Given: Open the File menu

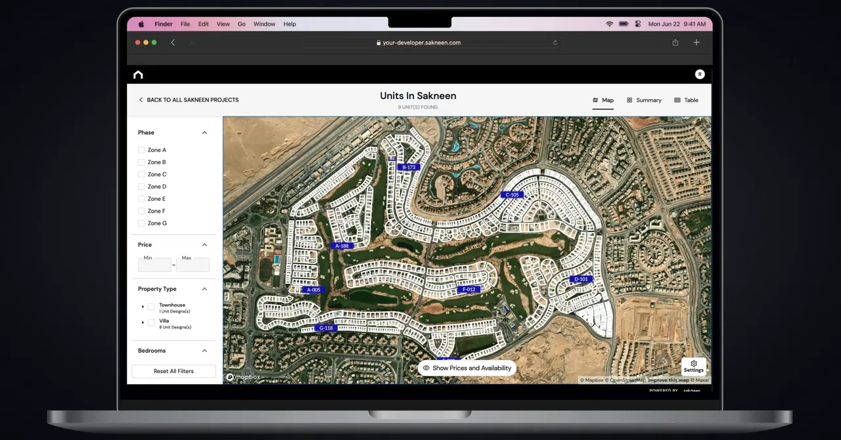Looking at the screenshot, I should [185, 24].
